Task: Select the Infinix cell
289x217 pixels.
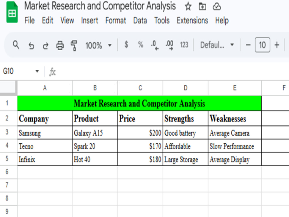Action: click(x=45, y=159)
